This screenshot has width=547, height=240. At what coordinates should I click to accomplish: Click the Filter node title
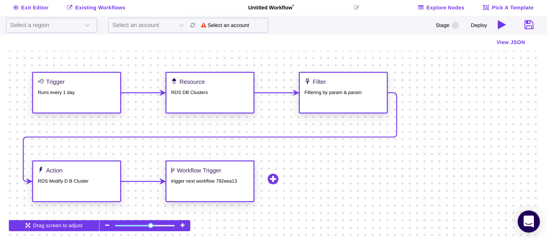pyautogui.click(x=319, y=82)
